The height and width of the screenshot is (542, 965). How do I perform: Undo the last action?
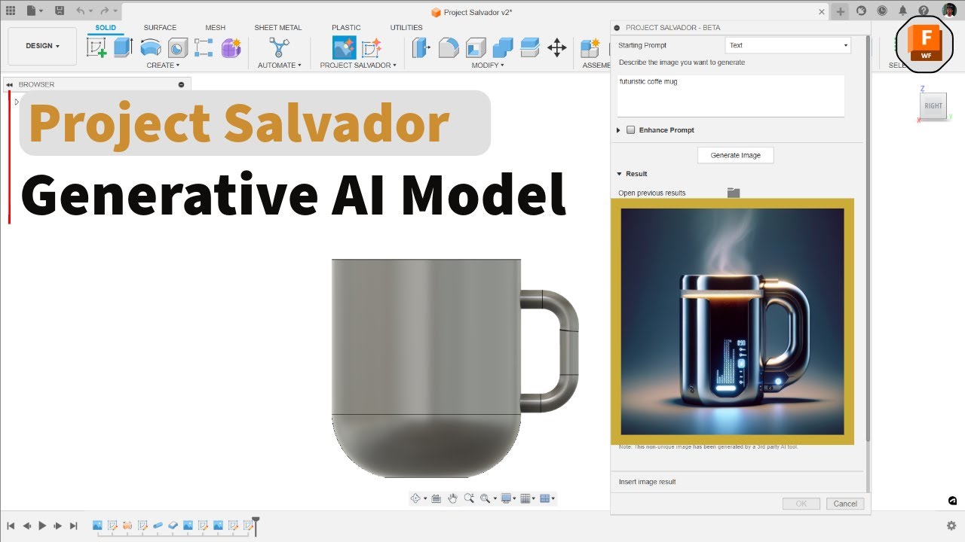click(x=80, y=11)
